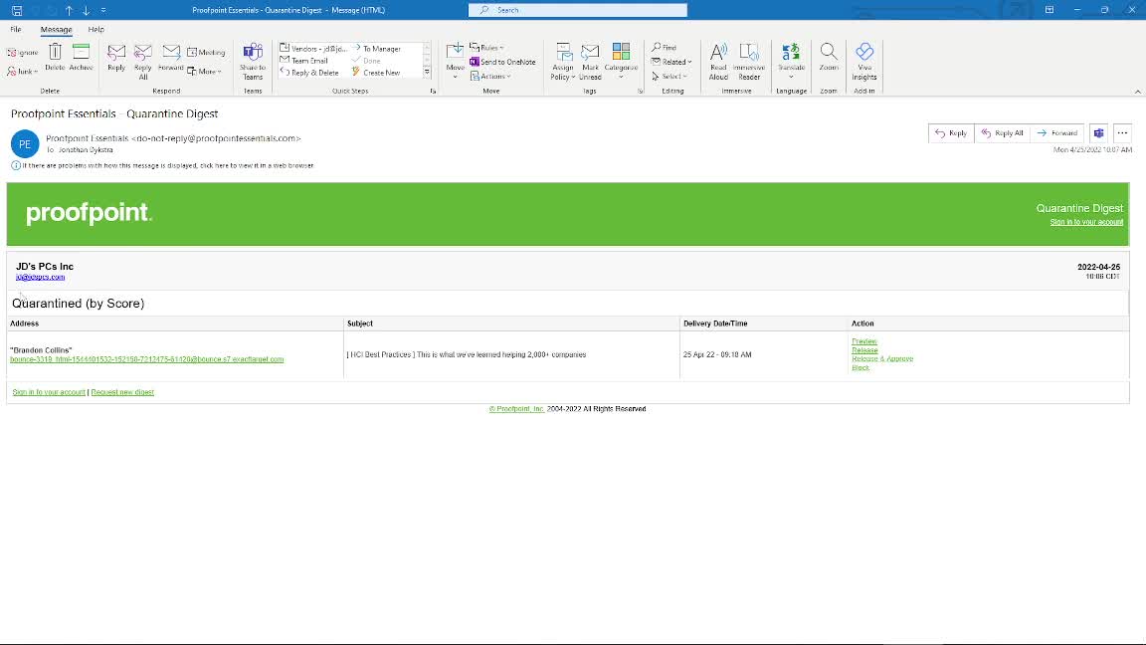Open Related dropdown
Viewport: 1146px width, 645px height.
pos(670,62)
